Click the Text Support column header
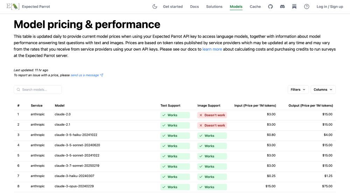 pos(170,105)
